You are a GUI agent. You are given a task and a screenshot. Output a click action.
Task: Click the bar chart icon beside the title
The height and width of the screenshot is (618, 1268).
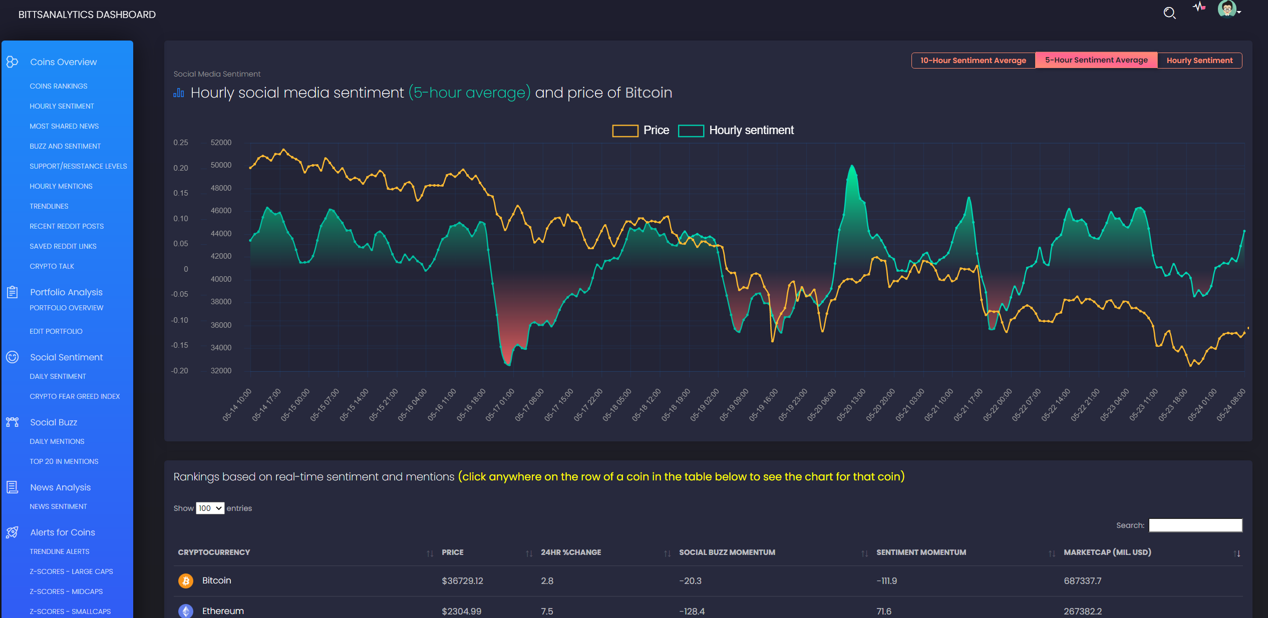179,93
